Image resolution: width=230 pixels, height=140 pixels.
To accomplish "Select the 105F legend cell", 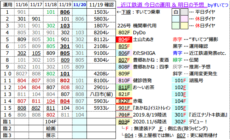I will pos(180,108).
